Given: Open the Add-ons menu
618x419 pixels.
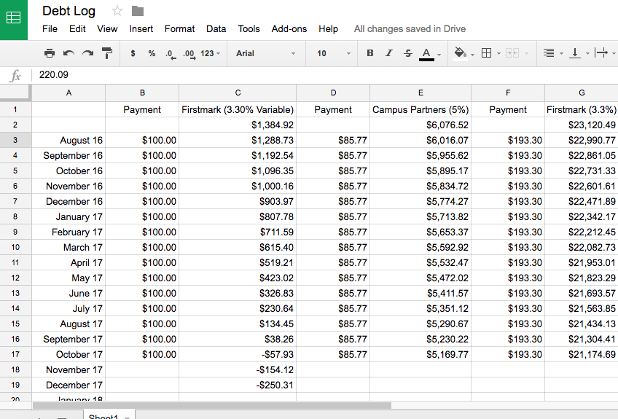Looking at the screenshot, I should 289,28.
